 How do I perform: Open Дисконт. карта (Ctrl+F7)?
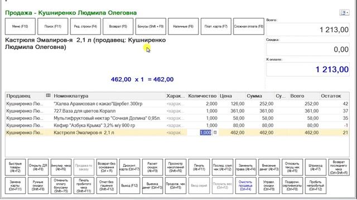click(x=129, y=167)
